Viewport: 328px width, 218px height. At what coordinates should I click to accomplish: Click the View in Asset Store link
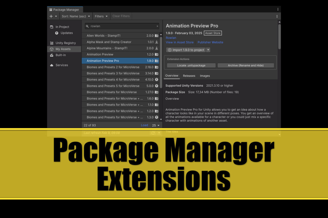click(x=180, y=42)
